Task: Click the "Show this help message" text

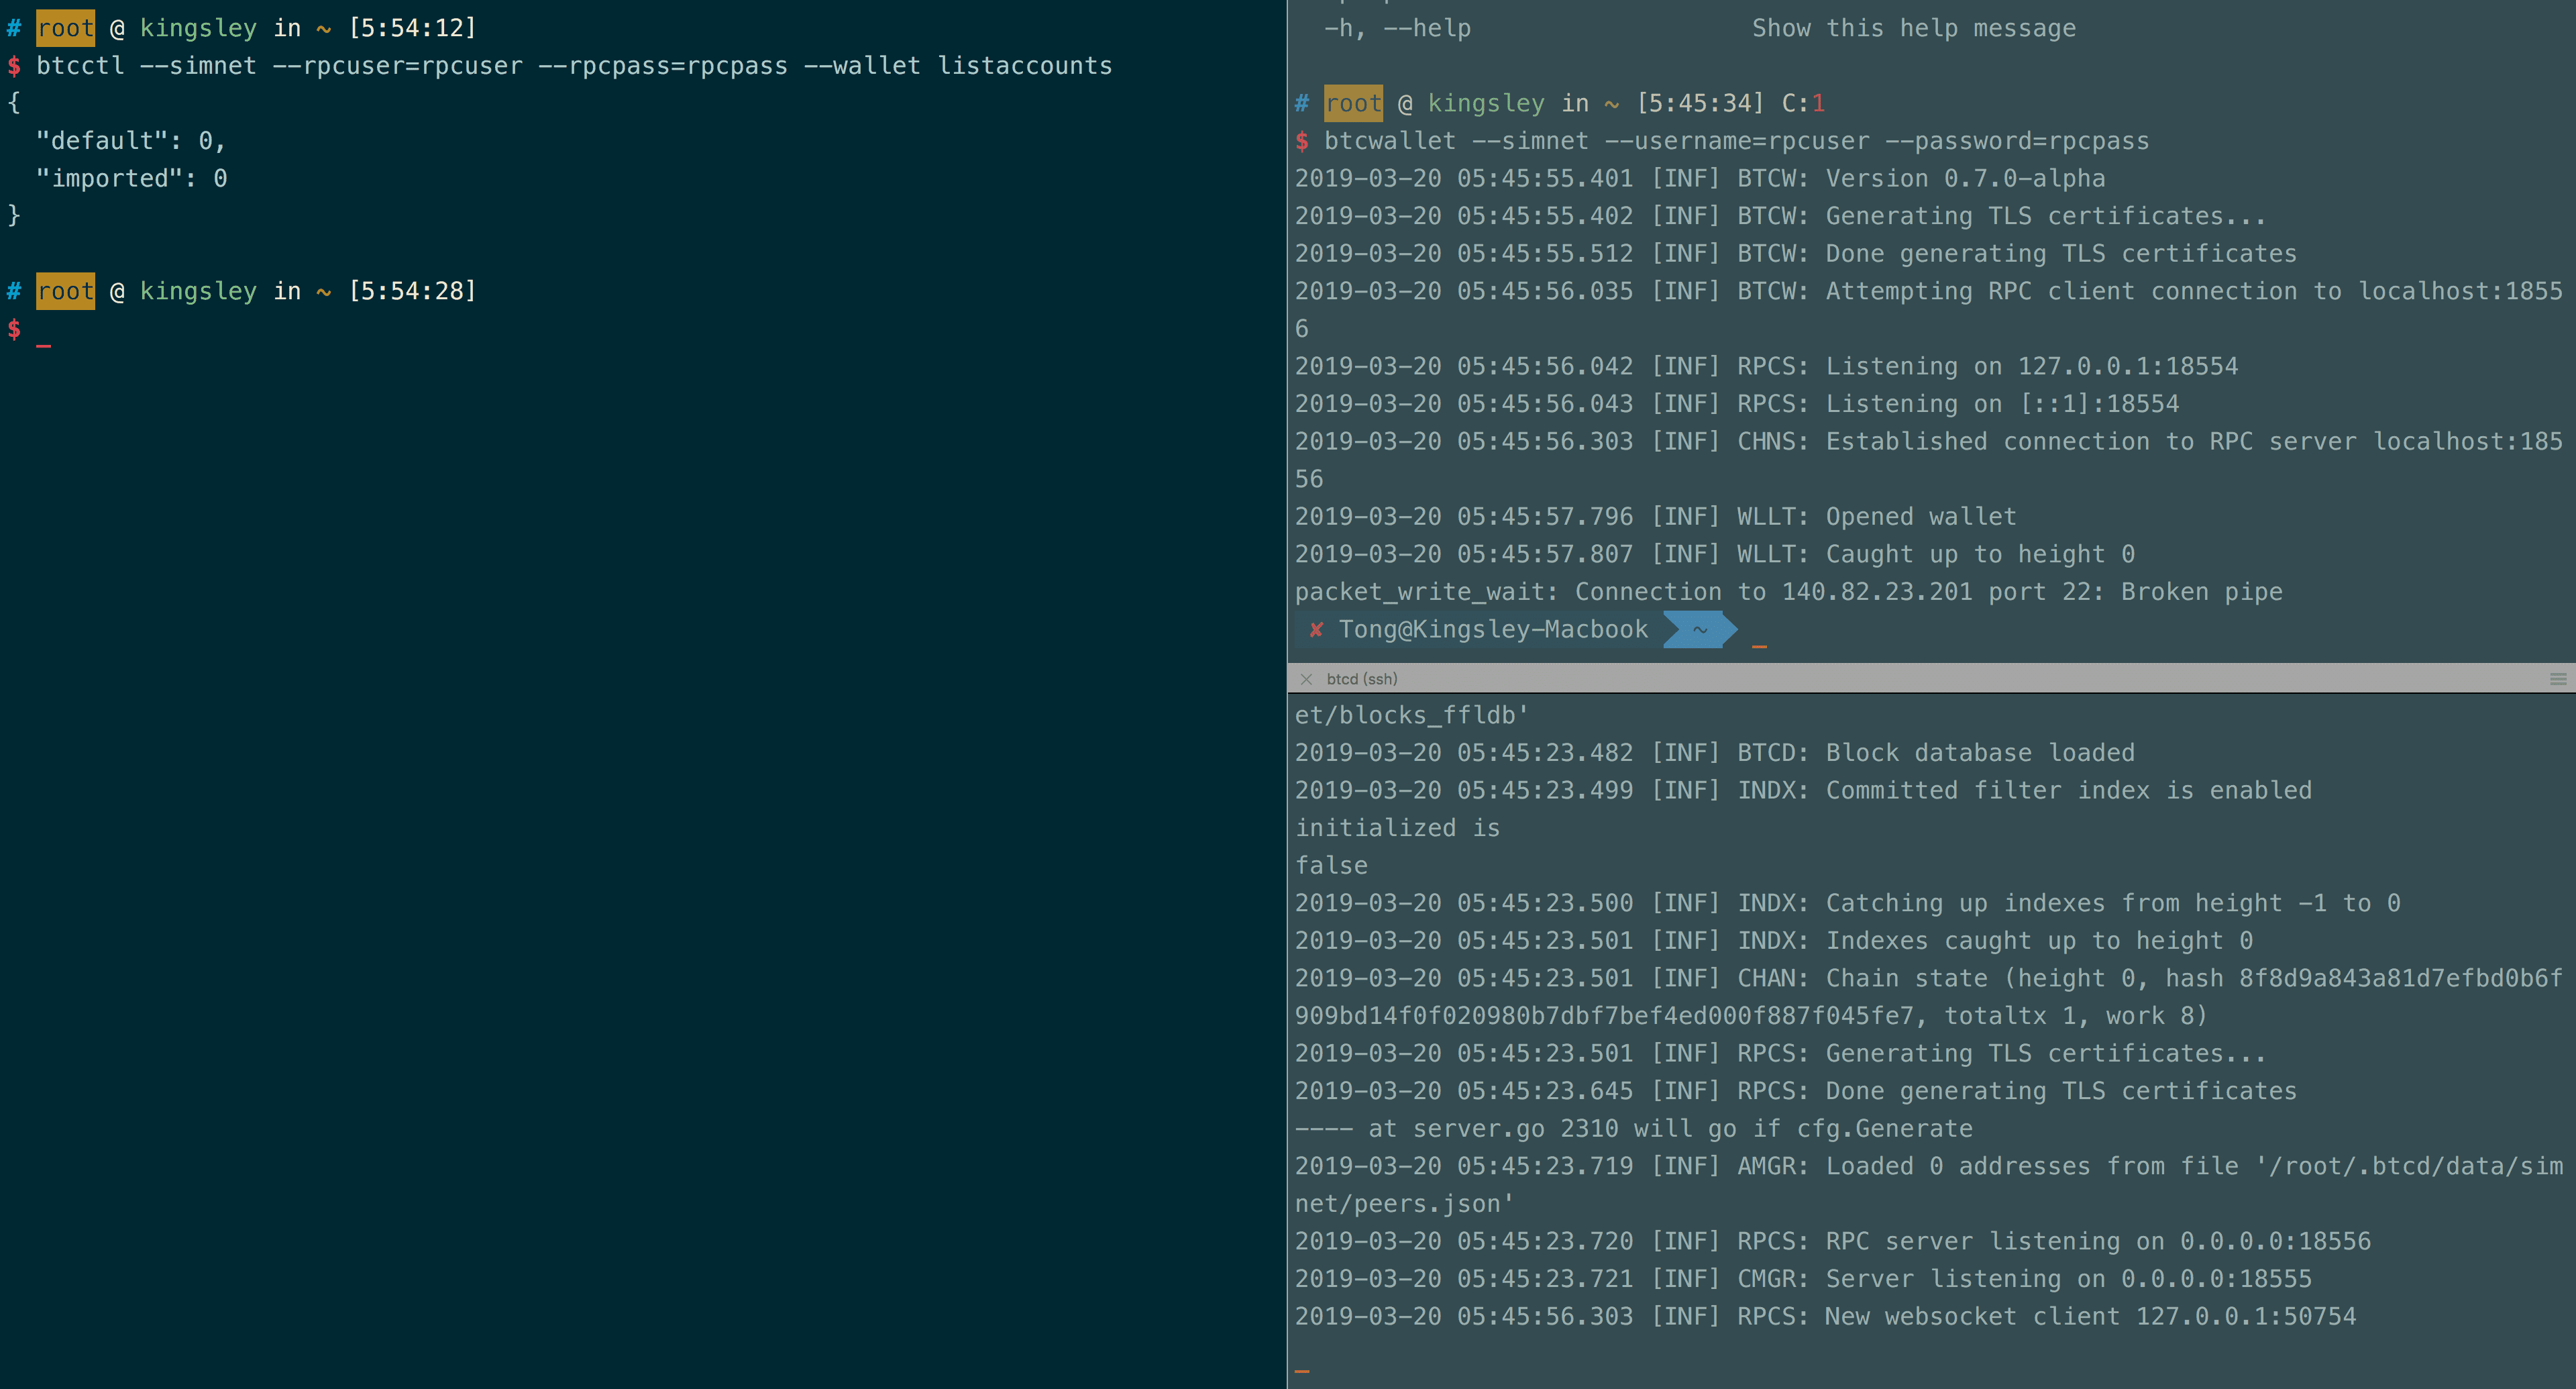Action: pos(1913,28)
